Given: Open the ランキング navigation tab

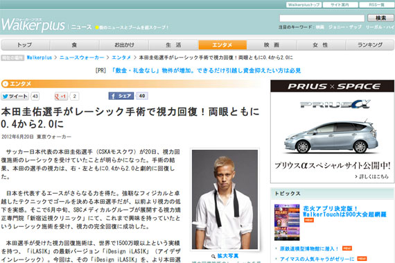Looking at the screenshot, I should pos(370,45).
